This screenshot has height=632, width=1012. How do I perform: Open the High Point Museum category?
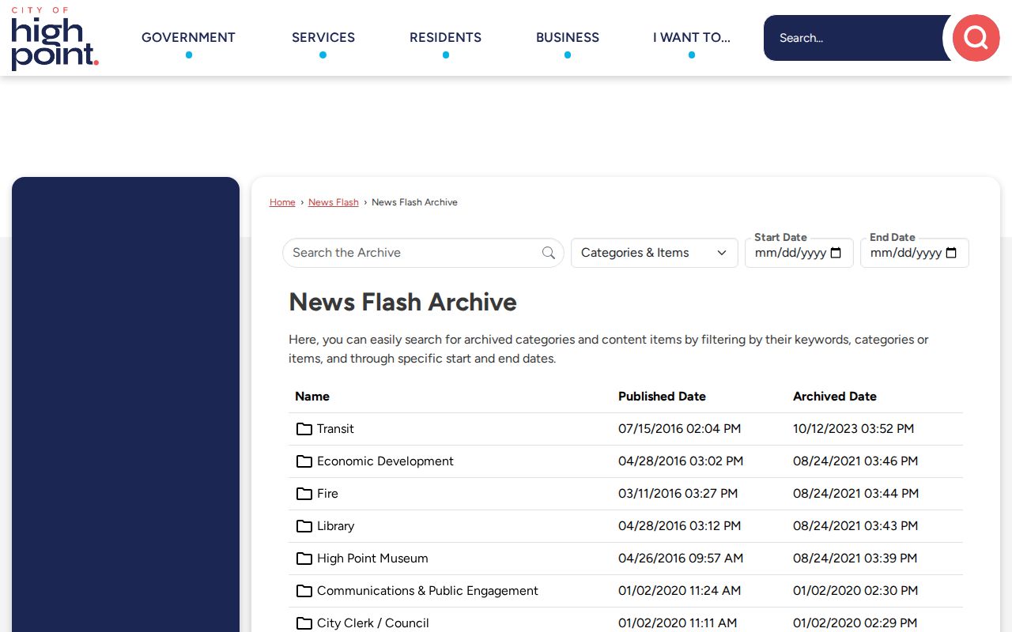coord(372,559)
